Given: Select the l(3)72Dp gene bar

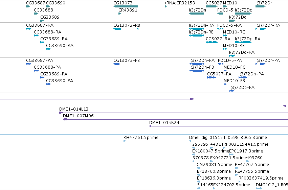Looking at the screenshot, I should [x=243, y=14].
